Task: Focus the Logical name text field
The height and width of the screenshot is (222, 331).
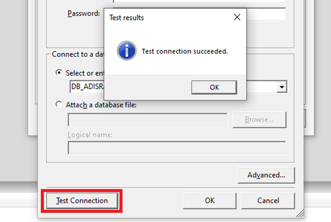Action: (x=177, y=148)
